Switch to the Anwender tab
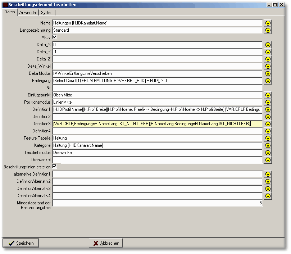 [x=28, y=13]
